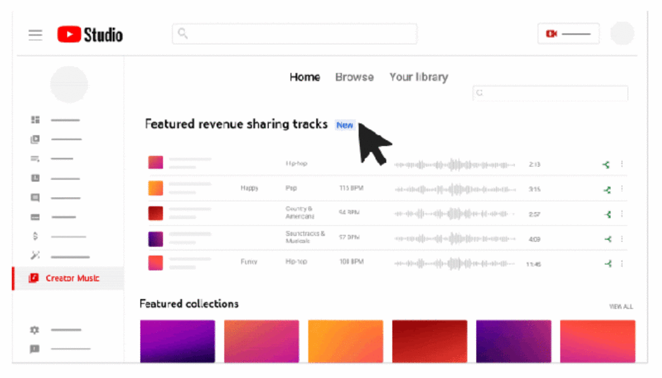Click the VIEW ALL featured collections link
Viewport: 662px width, 378px height.
pyautogui.click(x=622, y=306)
